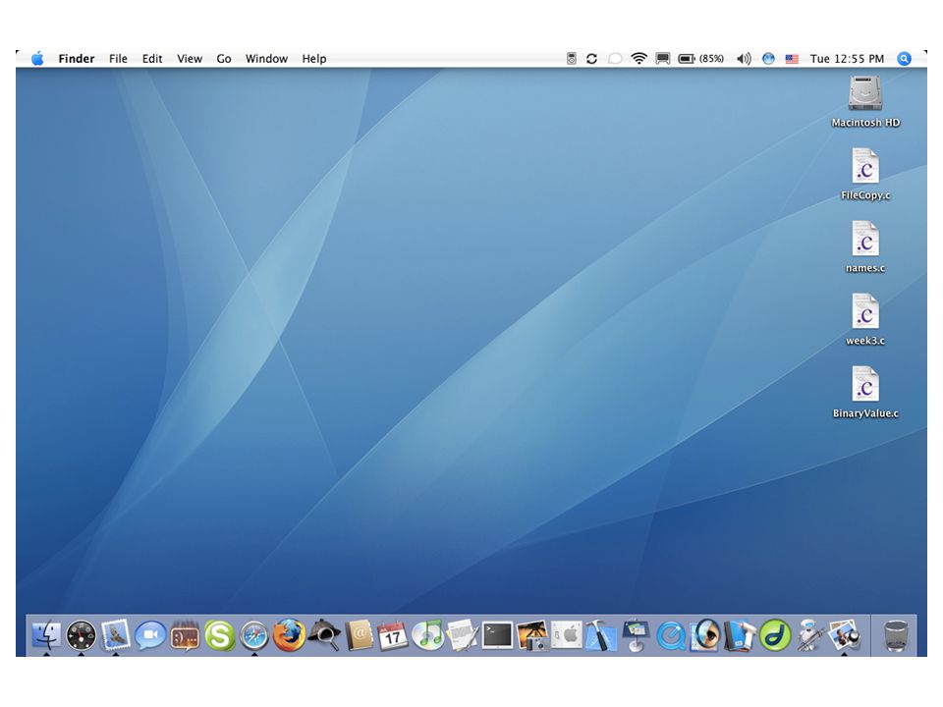Open the Trash in the dock
The height and width of the screenshot is (707, 943).
(896, 635)
